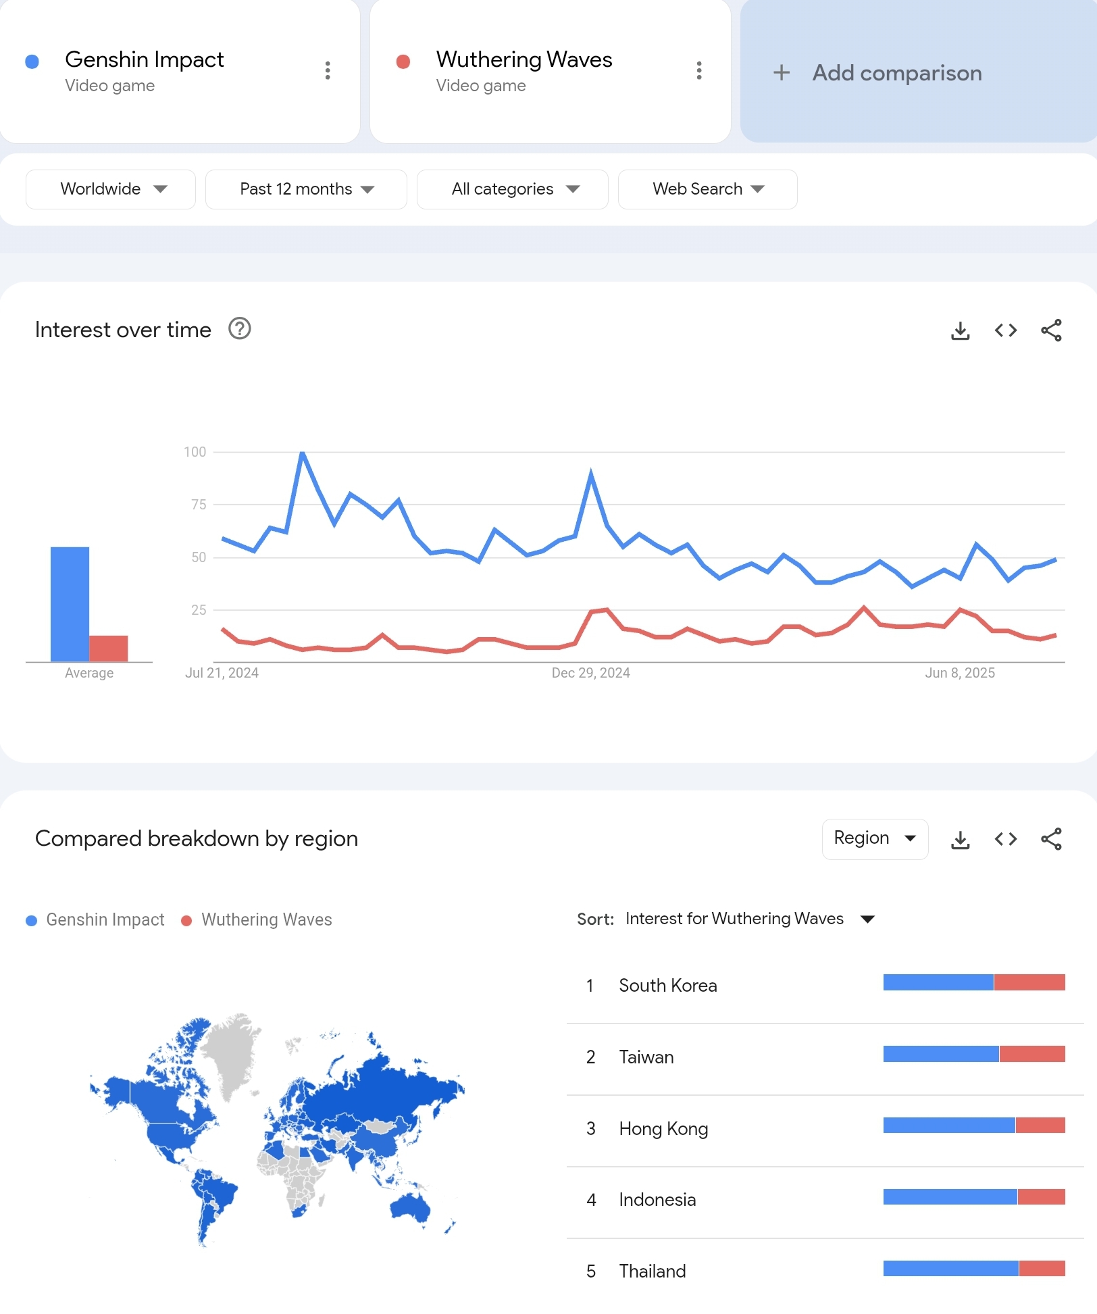Click the plus icon in Add comparison
Screen dimensions: 1097x1314
coord(782,73)
